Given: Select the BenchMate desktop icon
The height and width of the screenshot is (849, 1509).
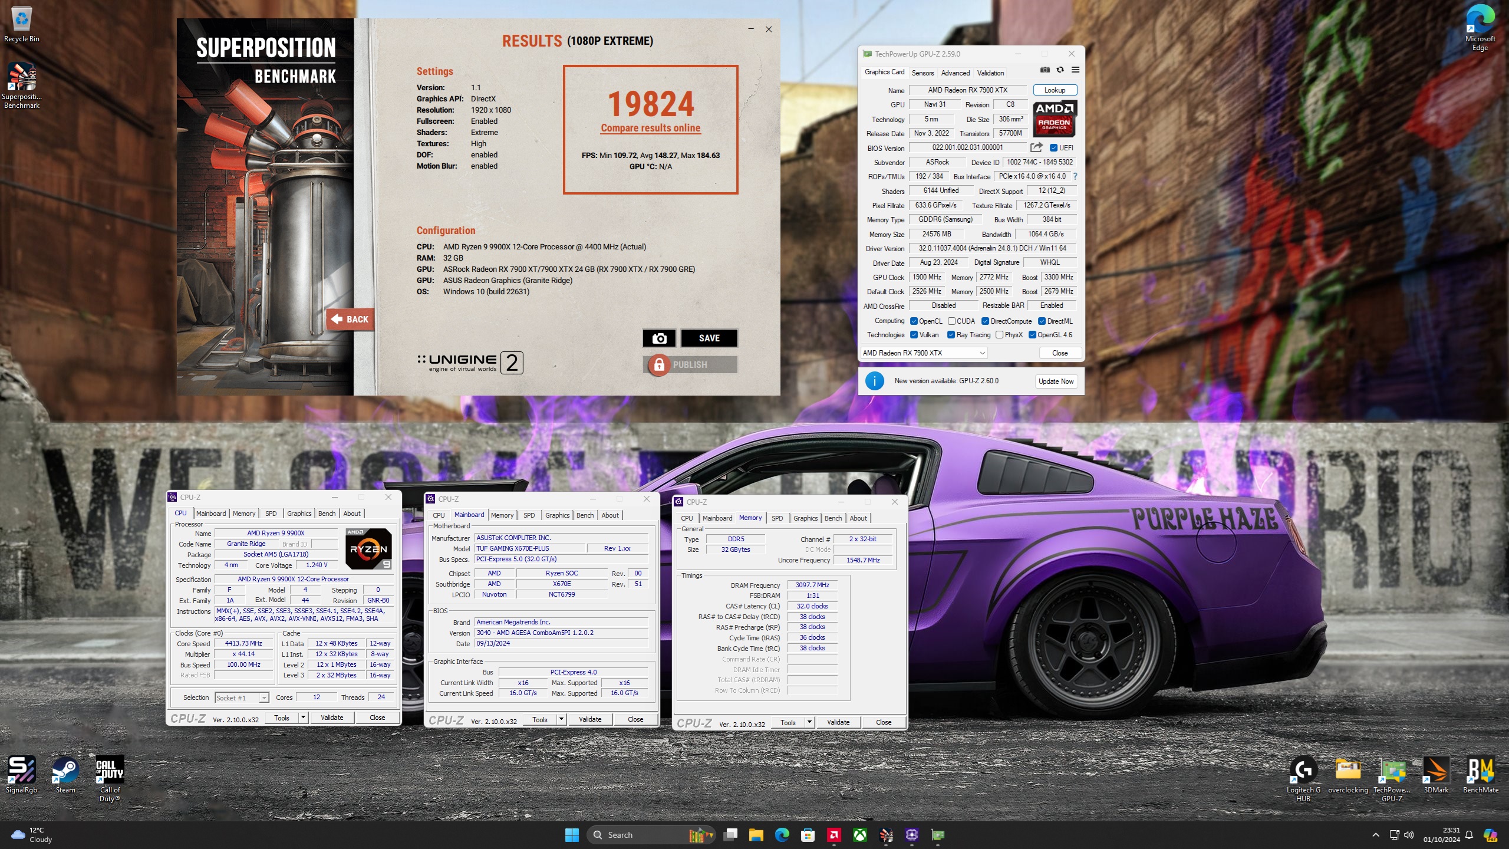Looking at the screenshot, I should pyautogui.click(x=1480, y=775).
